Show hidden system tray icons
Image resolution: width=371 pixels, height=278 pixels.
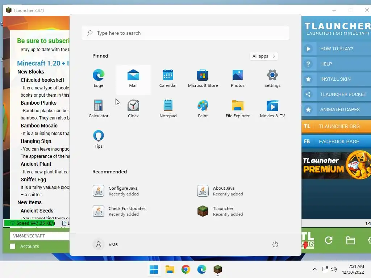point(315,269)
